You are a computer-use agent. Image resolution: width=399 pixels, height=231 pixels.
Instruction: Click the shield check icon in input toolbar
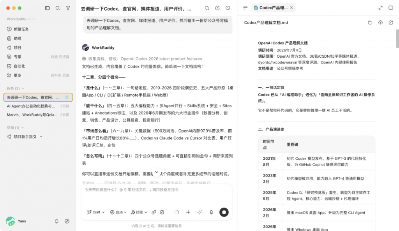click(x=162, y=212)
